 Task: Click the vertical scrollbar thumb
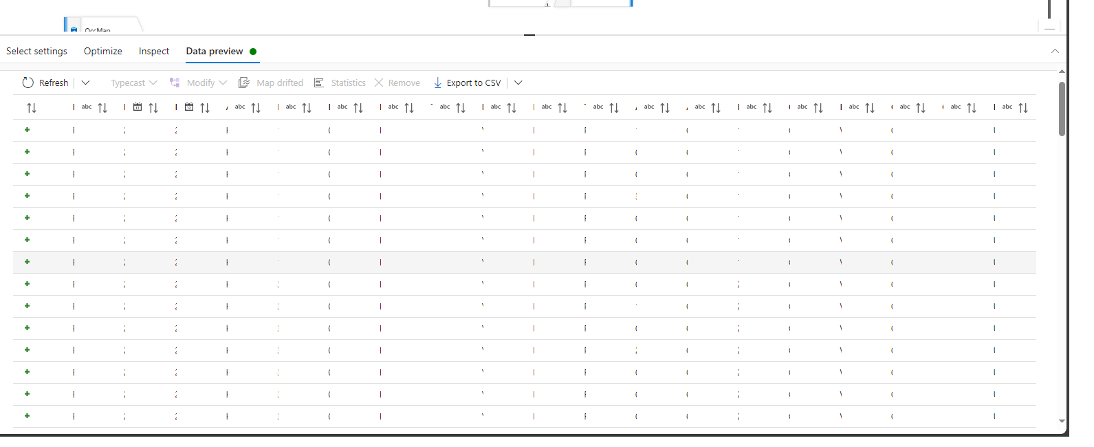tap(1062, 109)
